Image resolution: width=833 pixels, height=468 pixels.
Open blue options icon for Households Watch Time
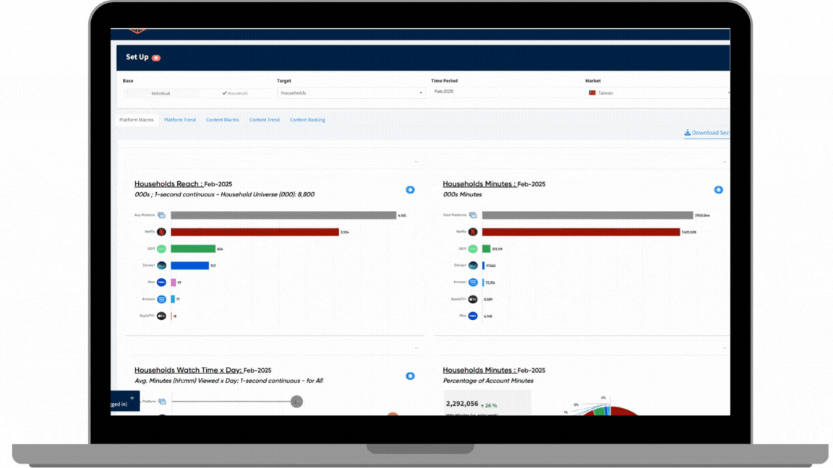pyautogui.click(x=410, y=376)
